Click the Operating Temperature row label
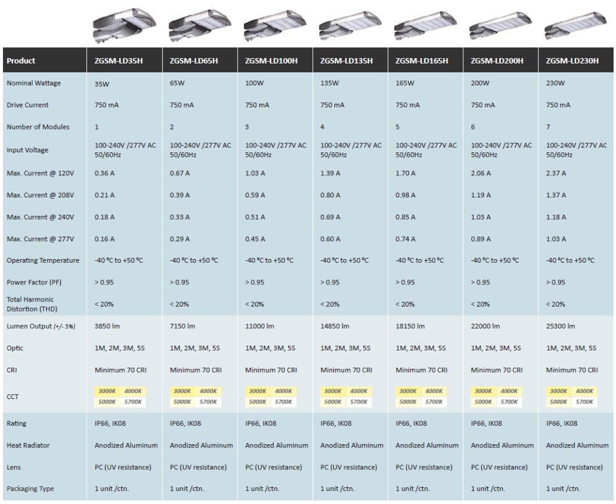616x504 pixels. tap(43, 260)
